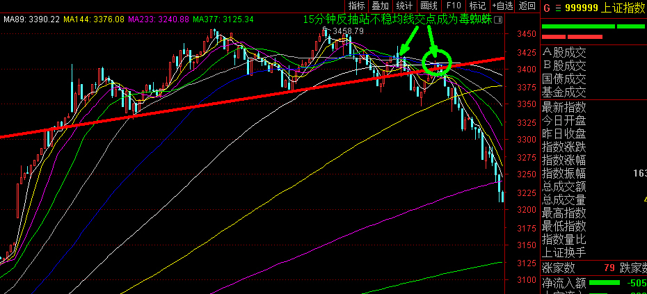Click the 返回 back button
The height and width of the screenshot is (294, 647).
527,6
